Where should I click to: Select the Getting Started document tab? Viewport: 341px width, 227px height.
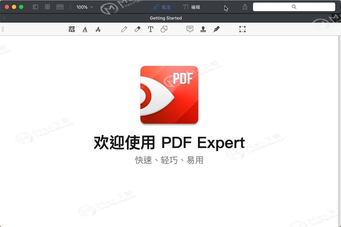coord(166,18)
